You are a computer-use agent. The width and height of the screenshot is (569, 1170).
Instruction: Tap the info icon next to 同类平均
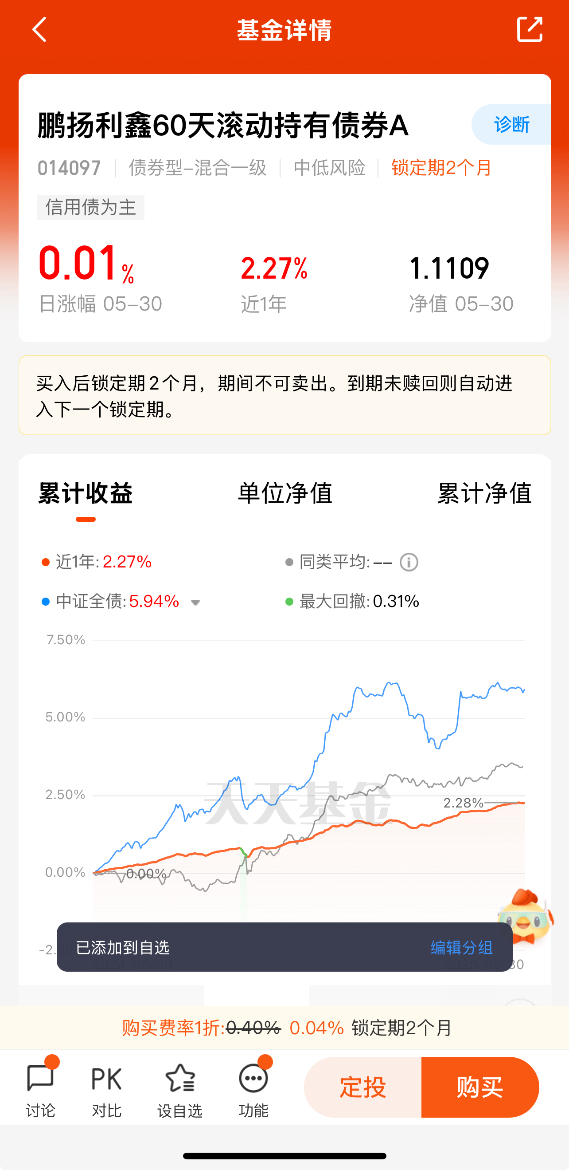pyautogui.click(x=409, y=562)
